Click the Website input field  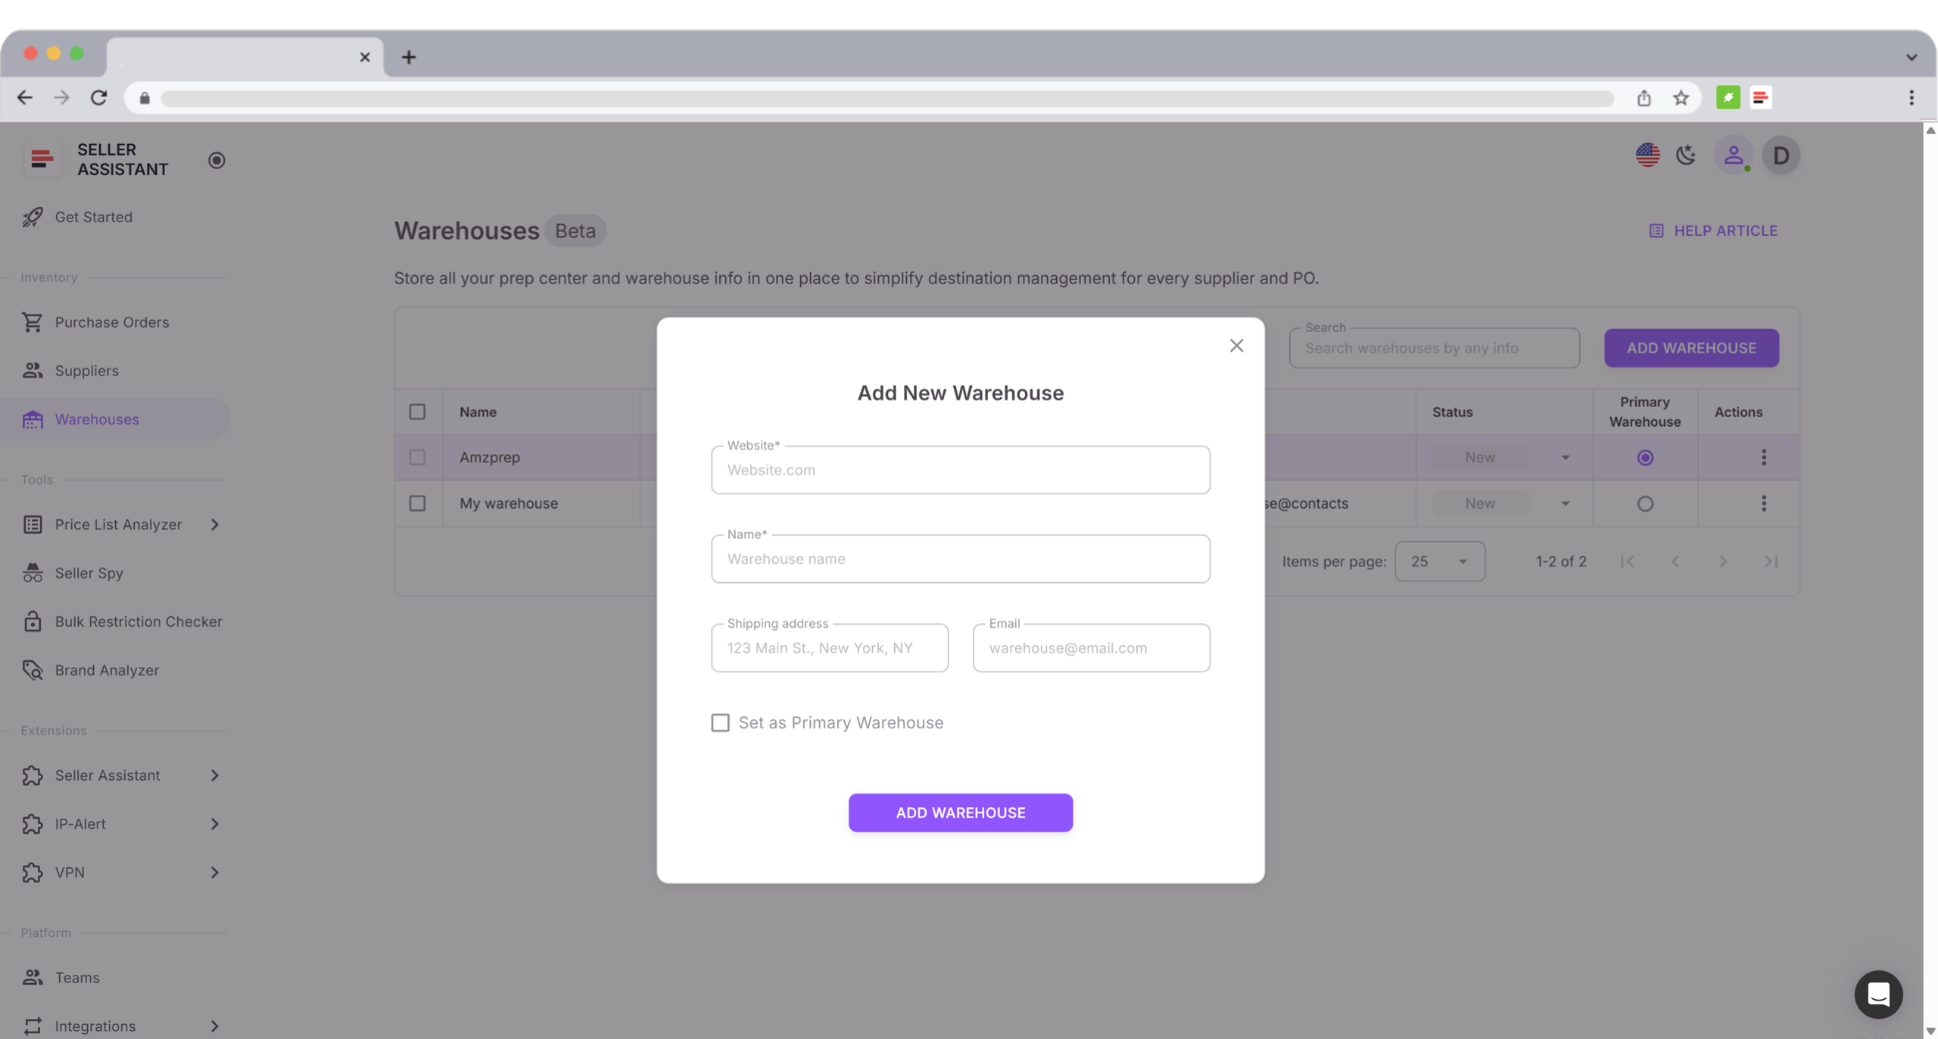click(960, 470)
